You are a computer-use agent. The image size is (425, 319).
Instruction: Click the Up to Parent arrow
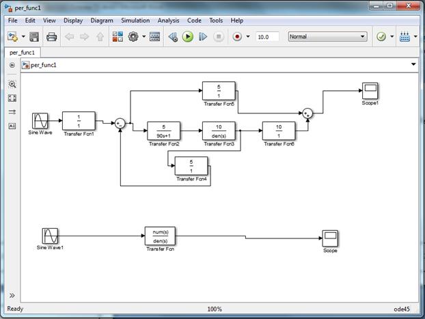point(100,37)
